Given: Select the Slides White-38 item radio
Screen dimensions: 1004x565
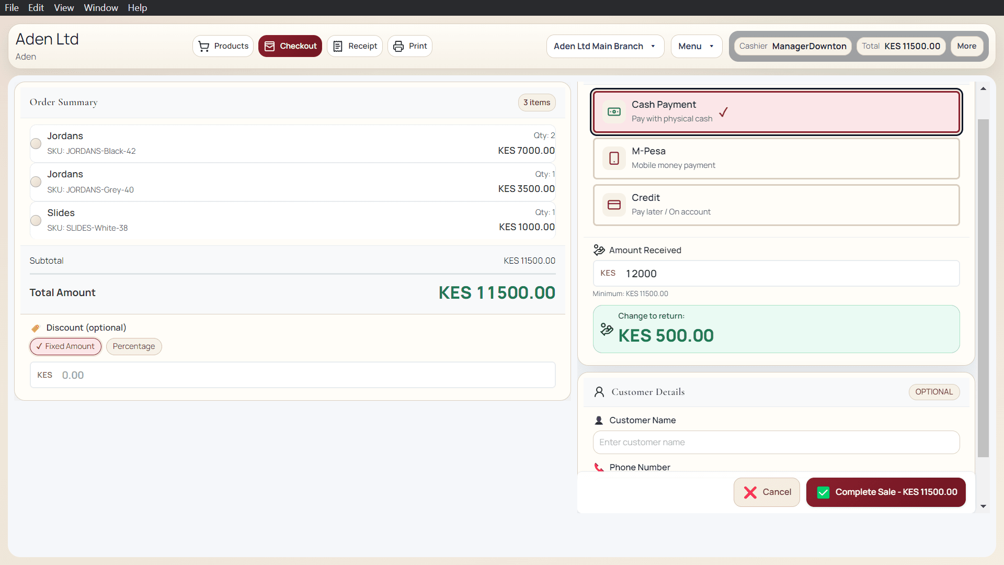Looking at the screenshot, I should [x=36, y=220].
